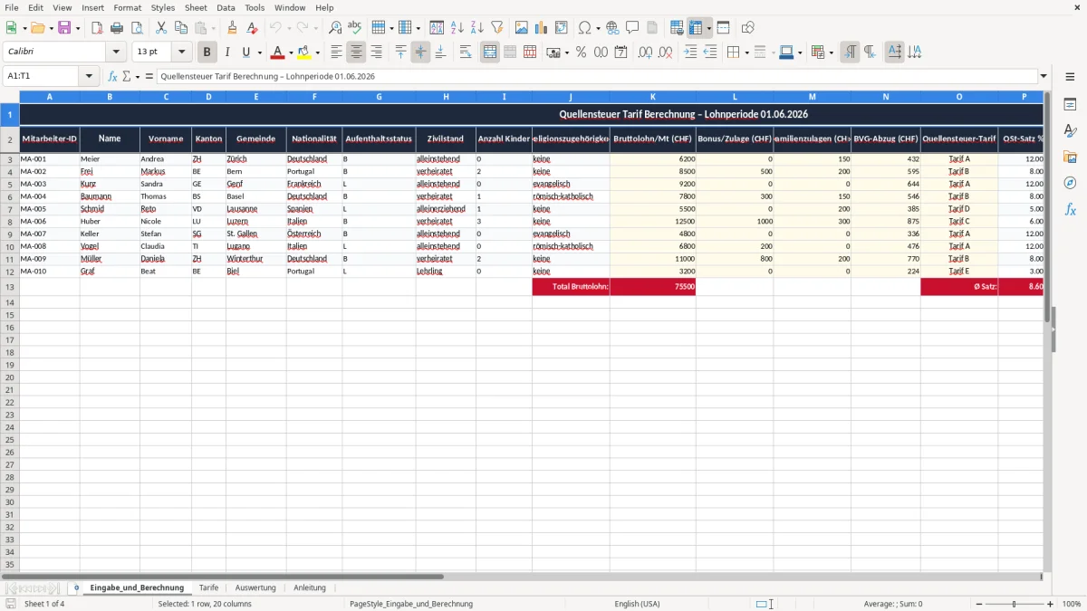Click the Cut scissors icon

160,28
